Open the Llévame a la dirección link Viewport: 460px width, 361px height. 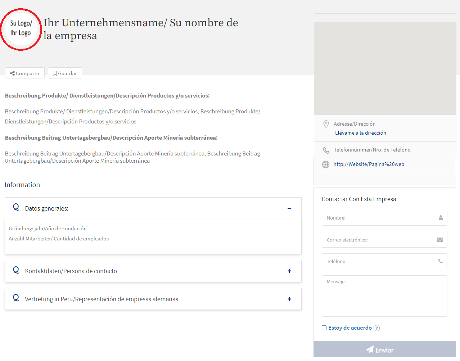point(361,133)
